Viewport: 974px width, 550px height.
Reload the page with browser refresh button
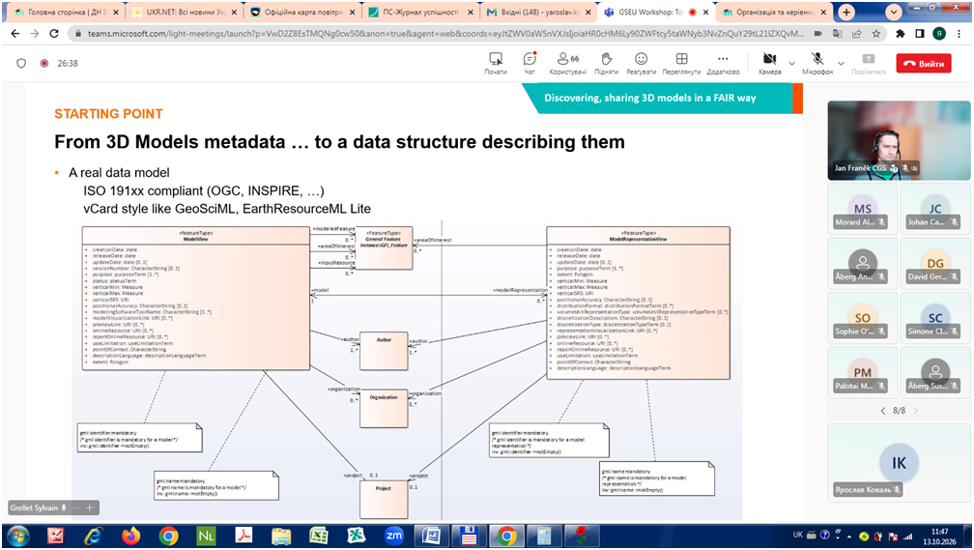(54, 34)
